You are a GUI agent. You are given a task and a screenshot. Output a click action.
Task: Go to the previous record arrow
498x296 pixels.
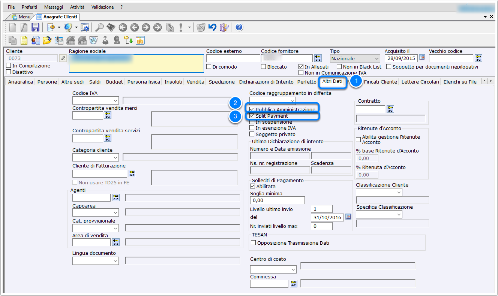(134, 27)
